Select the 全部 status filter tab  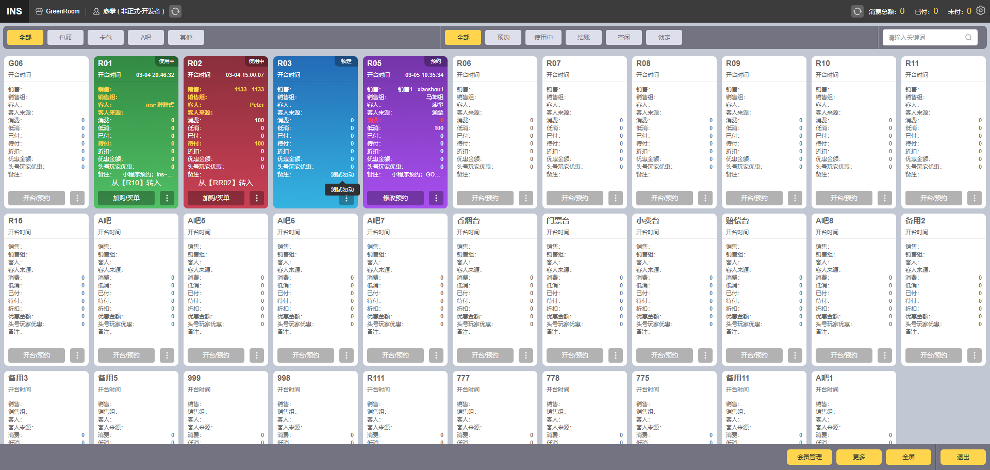point(463,38)
